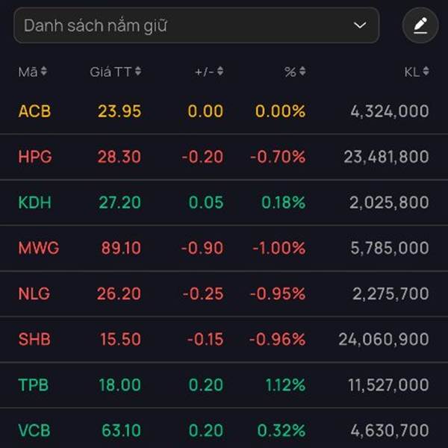Select the NLG ticker
The width and height of the screenshot is (448, 448).
(34, 293)
